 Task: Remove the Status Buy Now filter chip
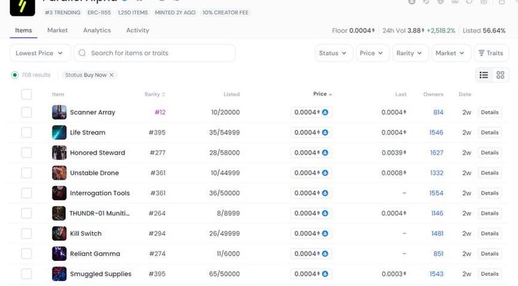pos(111,75)
